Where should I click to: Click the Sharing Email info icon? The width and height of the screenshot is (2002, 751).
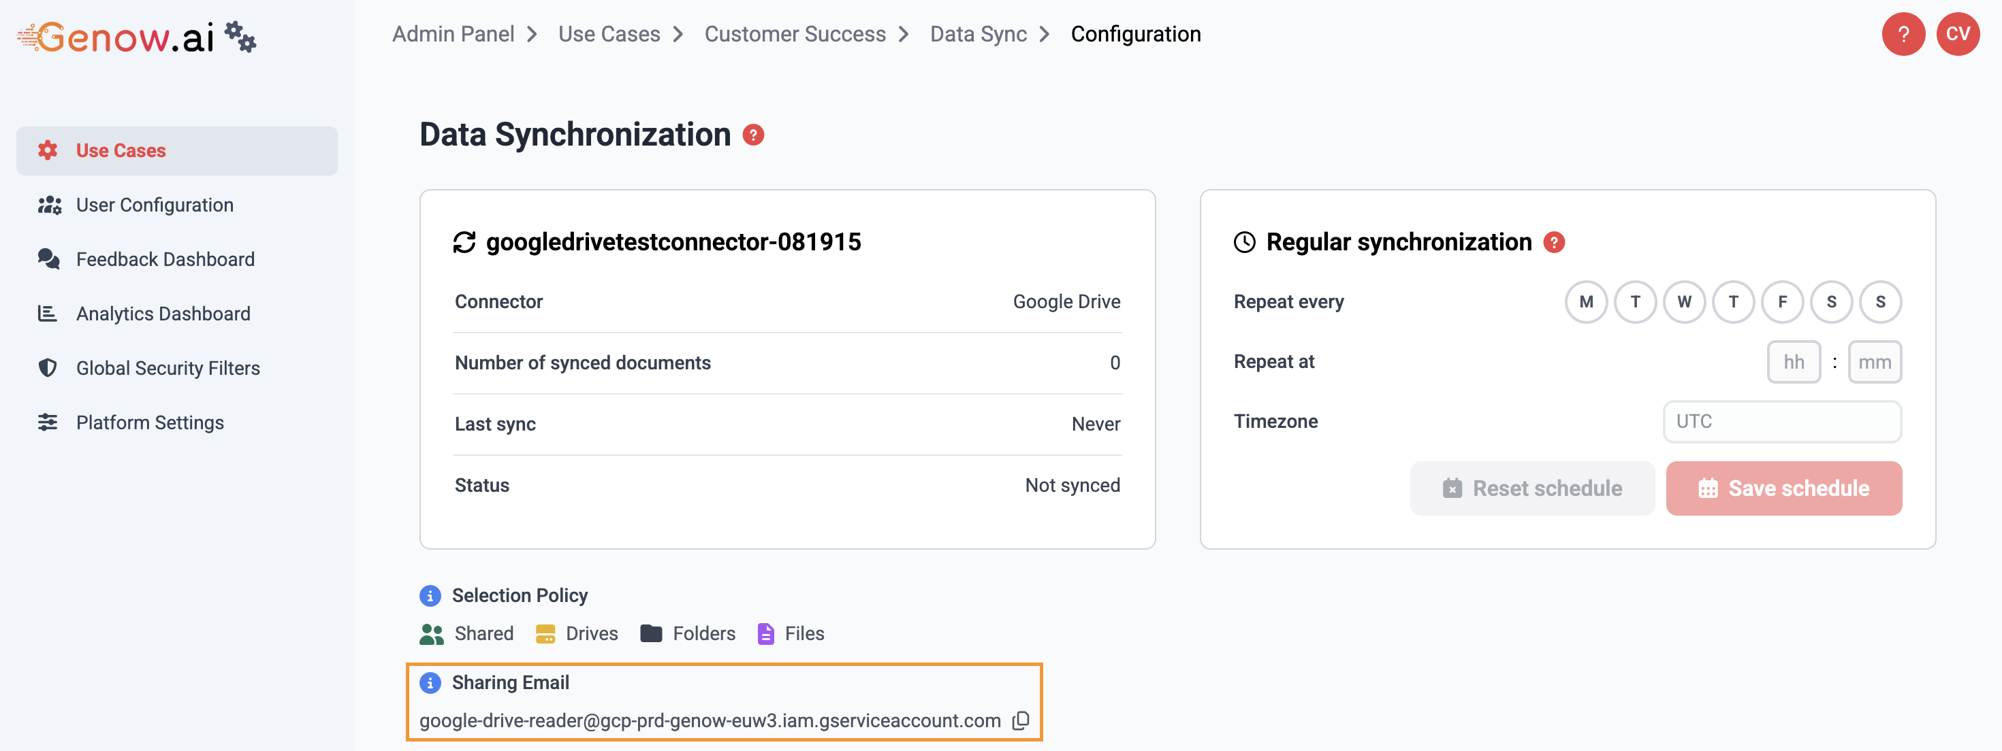click(430, 683)
